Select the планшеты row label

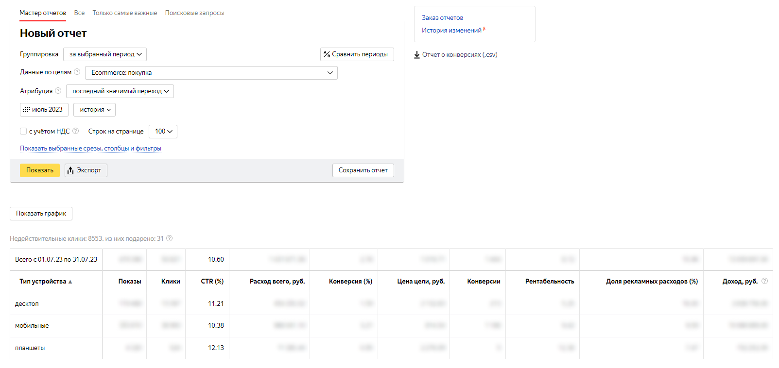[30, 348]
